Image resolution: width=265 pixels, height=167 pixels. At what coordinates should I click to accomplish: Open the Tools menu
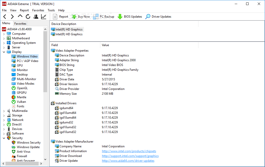pyautogui.click(x=51, y=10)
